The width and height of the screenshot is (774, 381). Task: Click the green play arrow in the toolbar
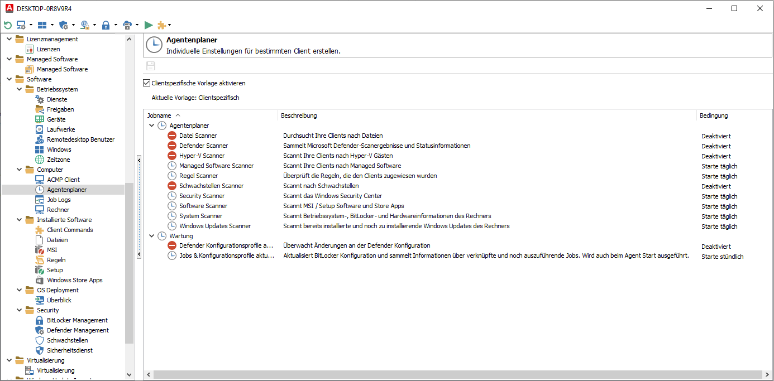tap(148, 25)
